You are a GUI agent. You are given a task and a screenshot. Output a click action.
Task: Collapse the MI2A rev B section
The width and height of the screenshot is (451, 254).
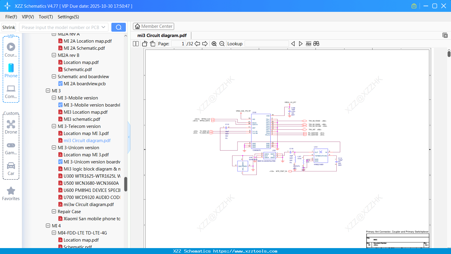pyautogui.click(x=54, y=55)
